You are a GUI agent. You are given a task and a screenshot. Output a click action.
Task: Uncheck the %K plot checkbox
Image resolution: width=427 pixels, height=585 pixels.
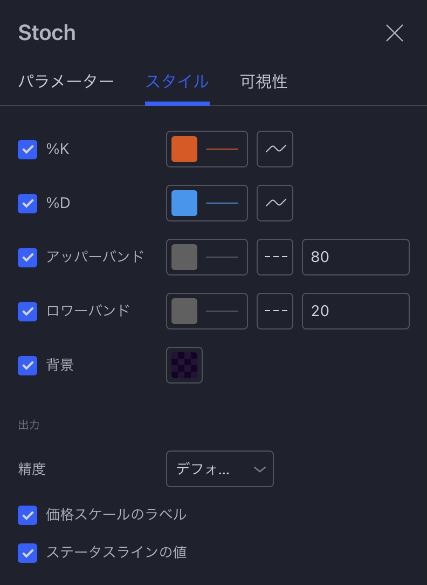tap(27, 150)
